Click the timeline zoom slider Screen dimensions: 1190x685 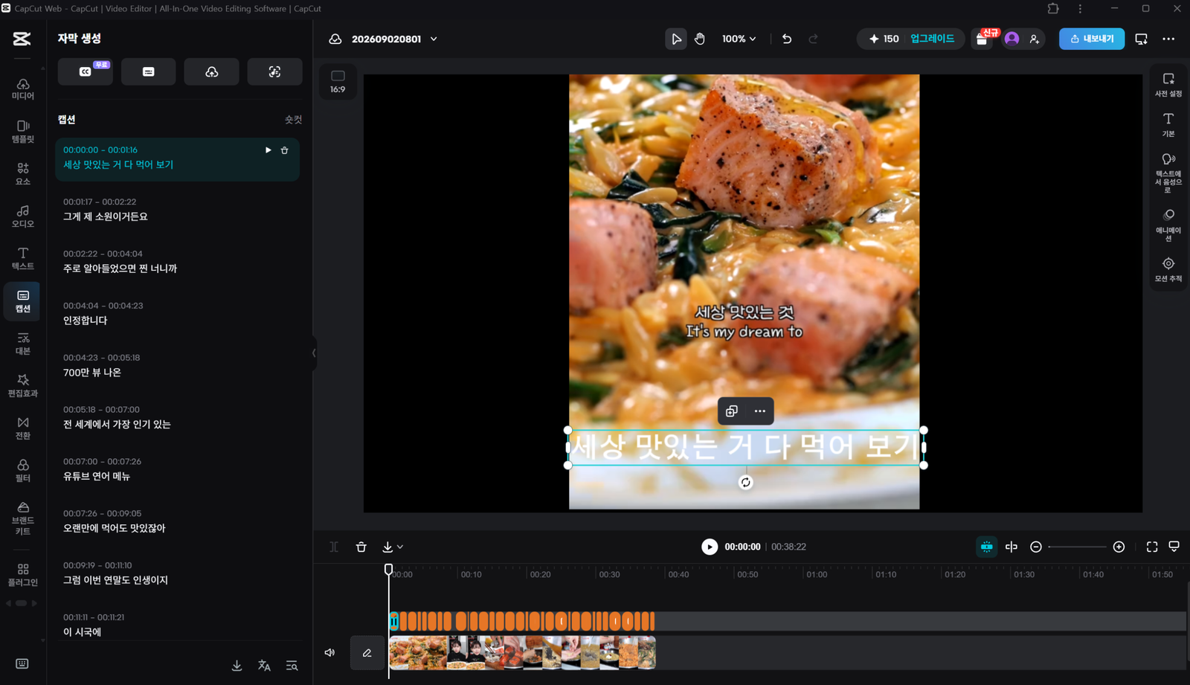point(1077,547)
